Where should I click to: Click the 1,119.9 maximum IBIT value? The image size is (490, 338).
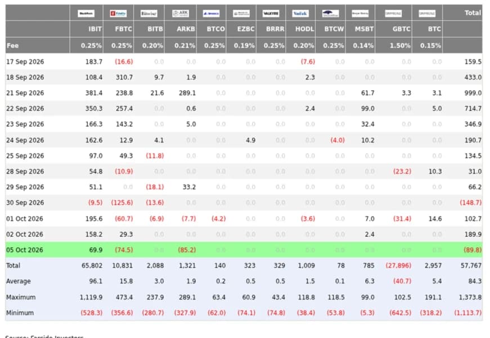point(91,297)
